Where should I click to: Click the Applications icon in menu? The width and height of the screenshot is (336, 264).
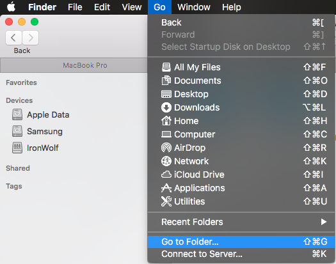click(x=166, y=188)
